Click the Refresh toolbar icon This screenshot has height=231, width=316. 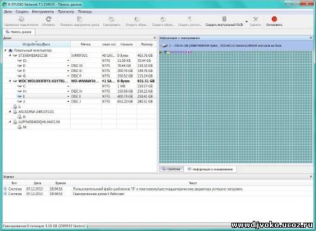click(x=49, y=19)
